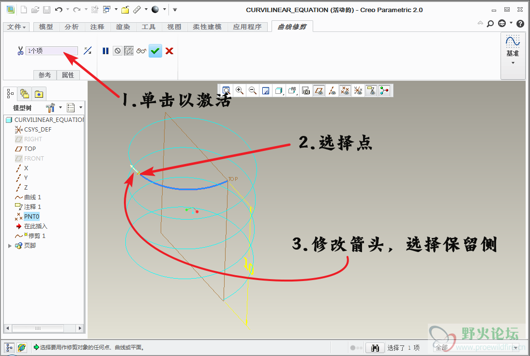The width and height of the screenshot is (530, 356).
Task: Cancel the trim with red X
Action: [x=169, y=51]
